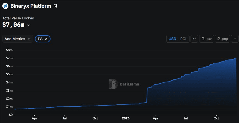Click the $0 y-axis label
The image size is (239, 123).
10,115
